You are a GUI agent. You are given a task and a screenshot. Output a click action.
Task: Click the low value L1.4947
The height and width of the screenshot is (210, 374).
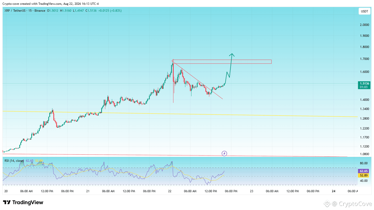pos(78,11)
